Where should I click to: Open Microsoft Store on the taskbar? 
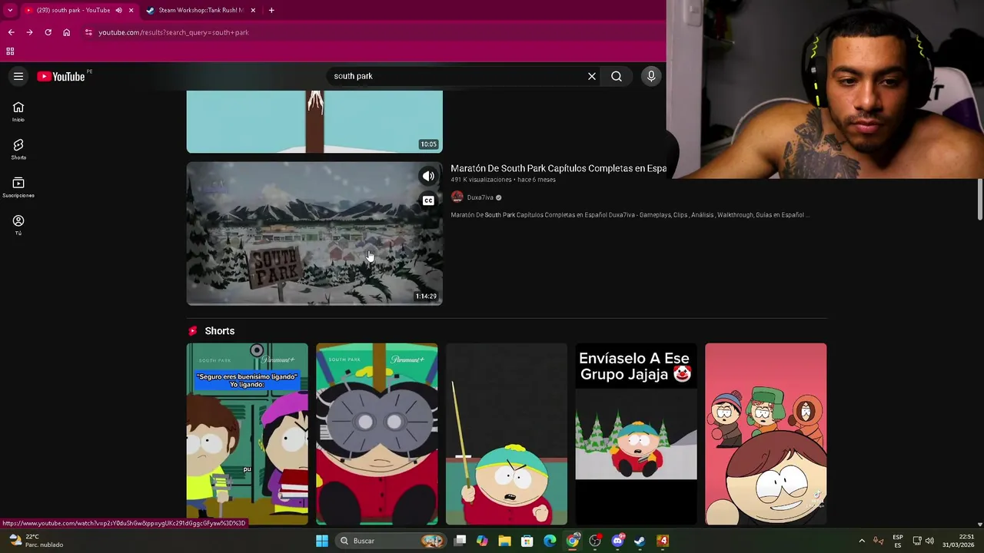[527, 541]
